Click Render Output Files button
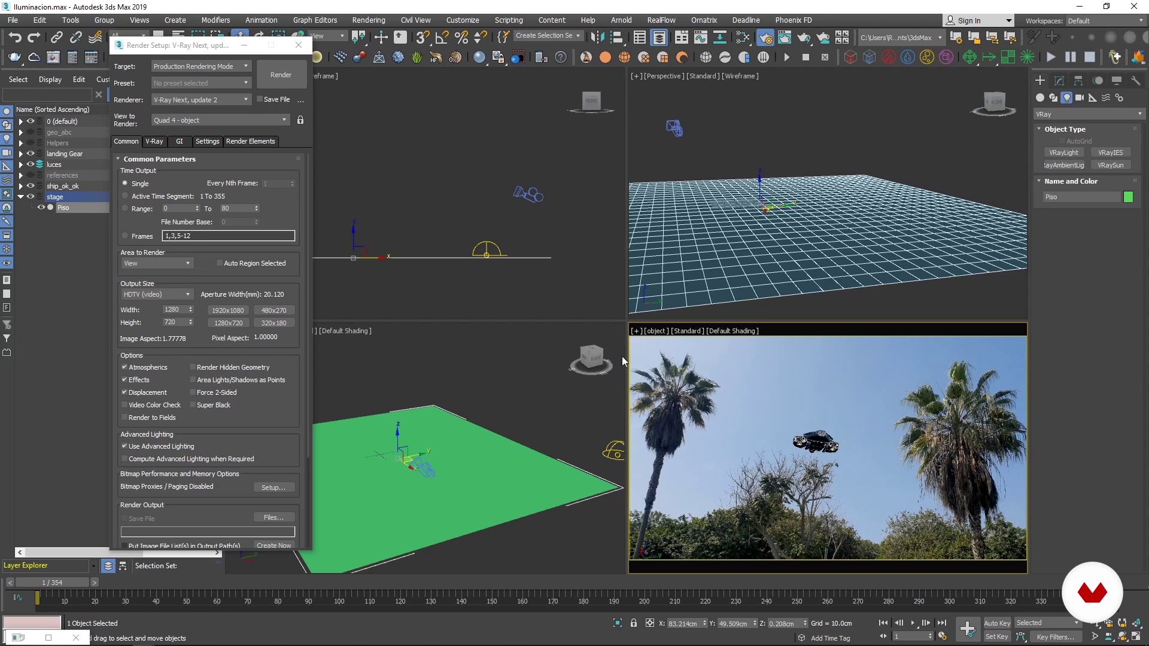This screenshot has height=646, width=1149. click(x=273, y=517)
